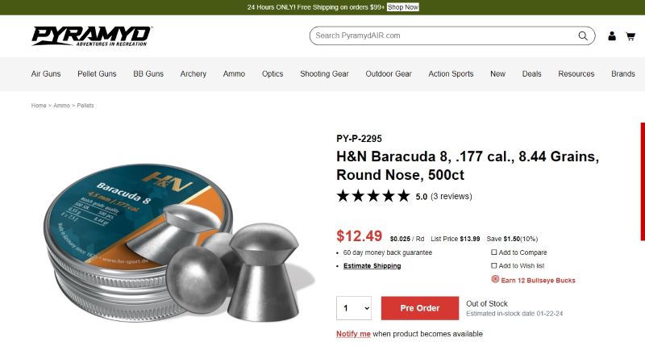Open the Brands menu
The width and height of the screenshot is (645, 346).
pyautogui.click(x=622, y=73)
